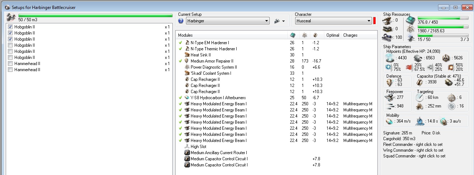Click the shield hitpoints icon showing 4430
The image size is (474, 175).
click(x=390, y=57)
